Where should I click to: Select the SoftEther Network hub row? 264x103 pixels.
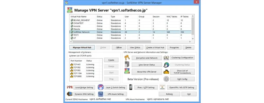[130, 32]
